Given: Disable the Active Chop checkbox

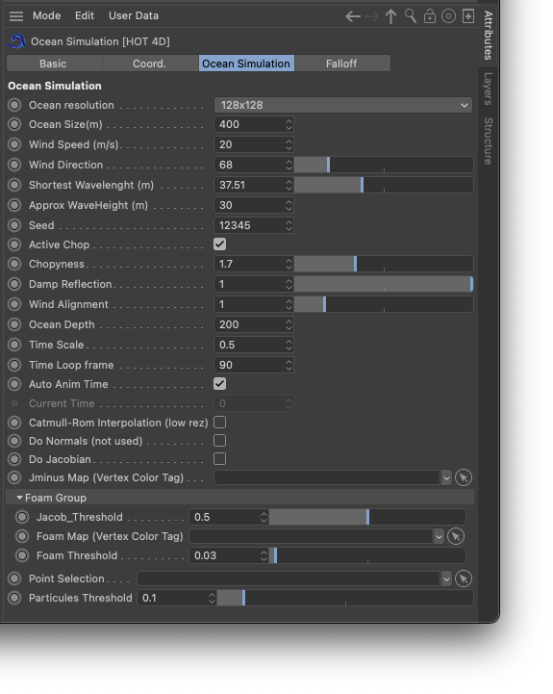Looking at the screenshot, I should point(220,244).
